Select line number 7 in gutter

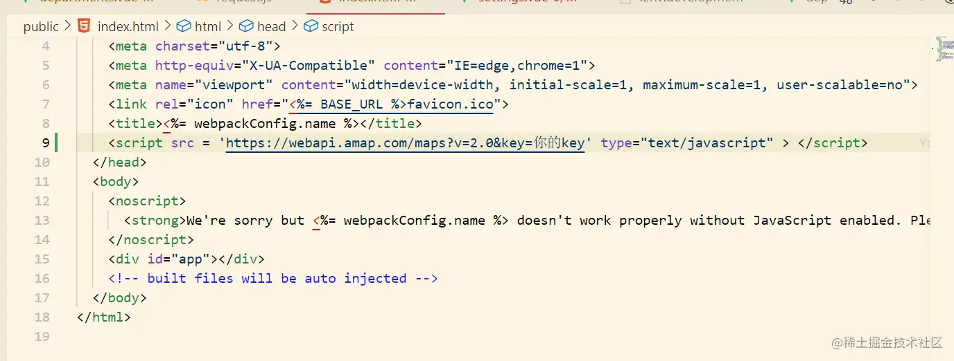coord(46,104)
